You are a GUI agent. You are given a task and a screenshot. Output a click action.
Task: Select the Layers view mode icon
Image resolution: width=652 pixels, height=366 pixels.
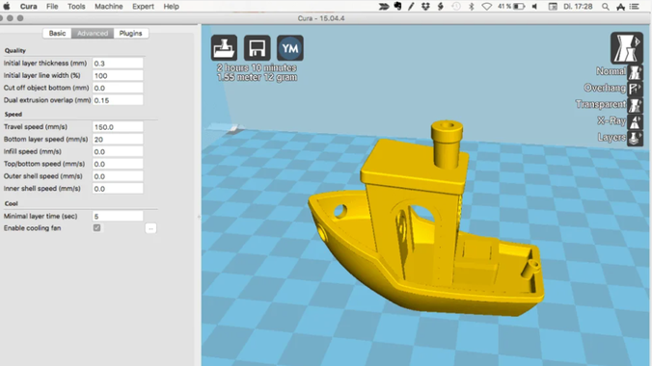point(635,139)
